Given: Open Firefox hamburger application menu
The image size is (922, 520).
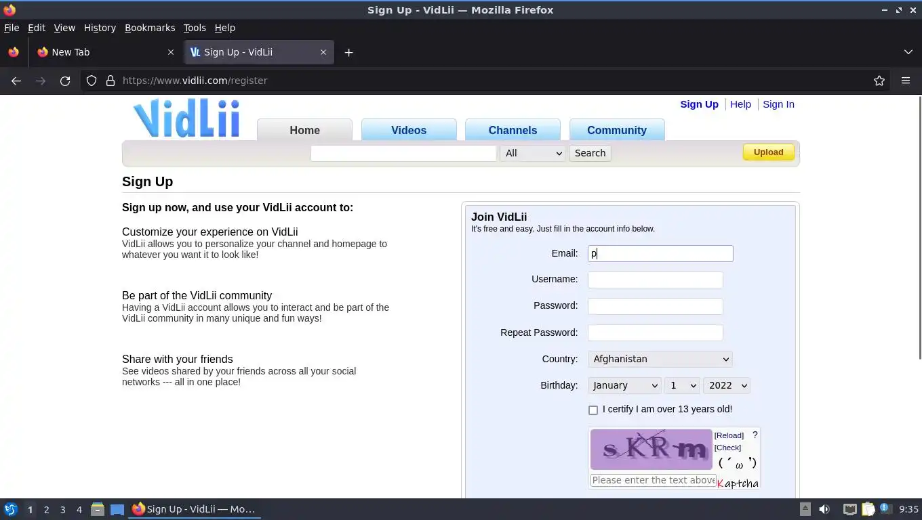Looking at the screenshot, I should pos(906,81).
